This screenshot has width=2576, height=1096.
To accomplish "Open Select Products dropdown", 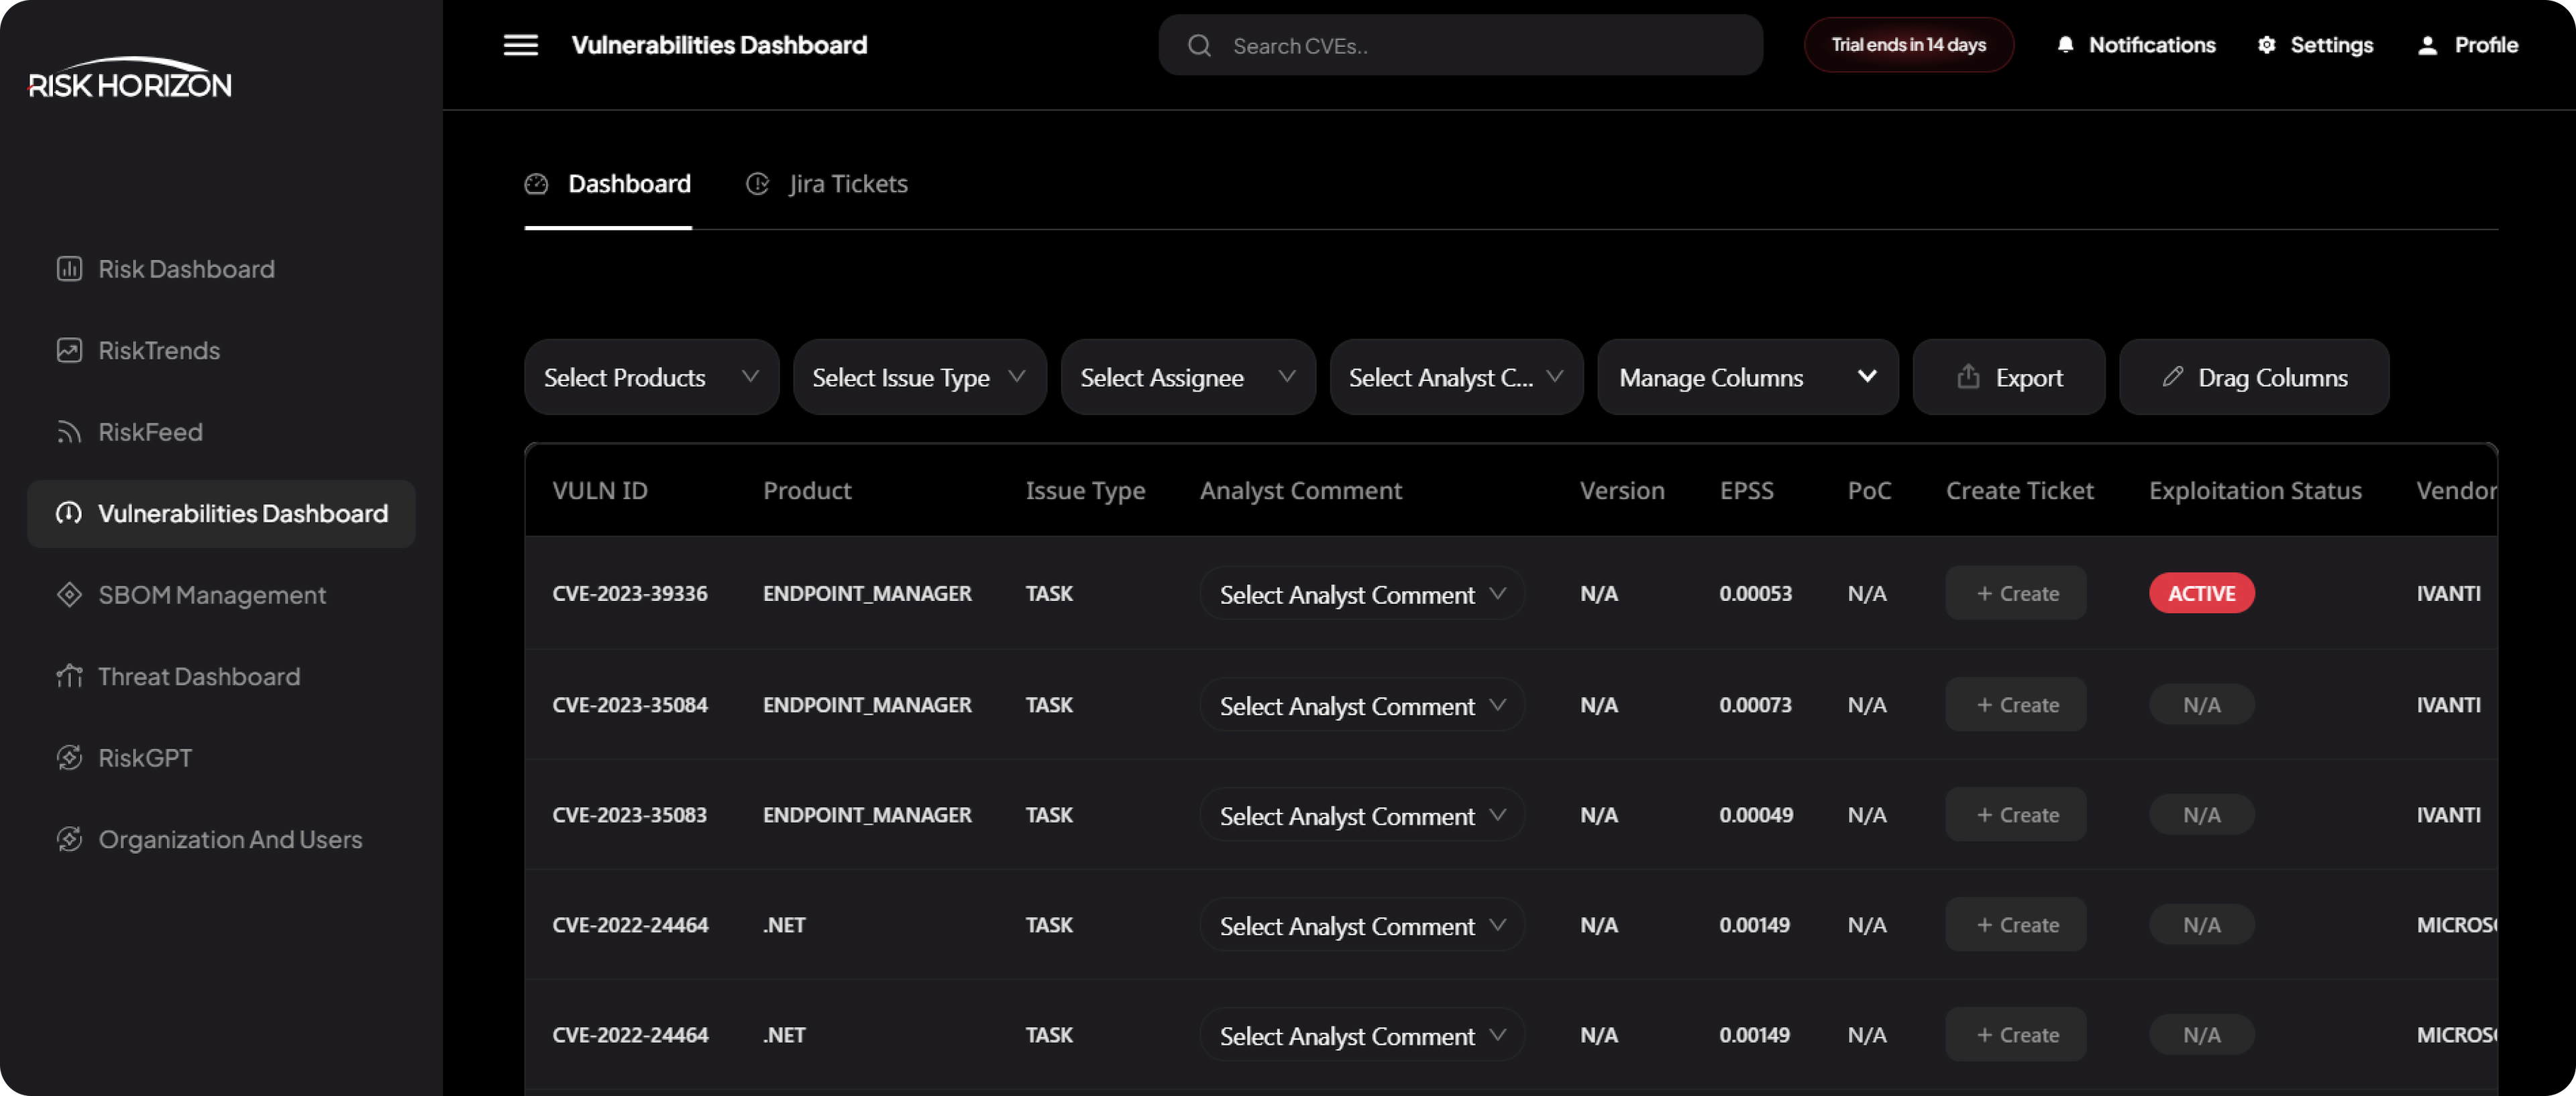I will coord(651,377).
